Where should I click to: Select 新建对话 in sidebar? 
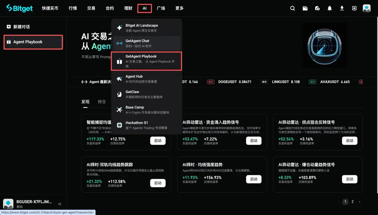click(x=21, y=27)
